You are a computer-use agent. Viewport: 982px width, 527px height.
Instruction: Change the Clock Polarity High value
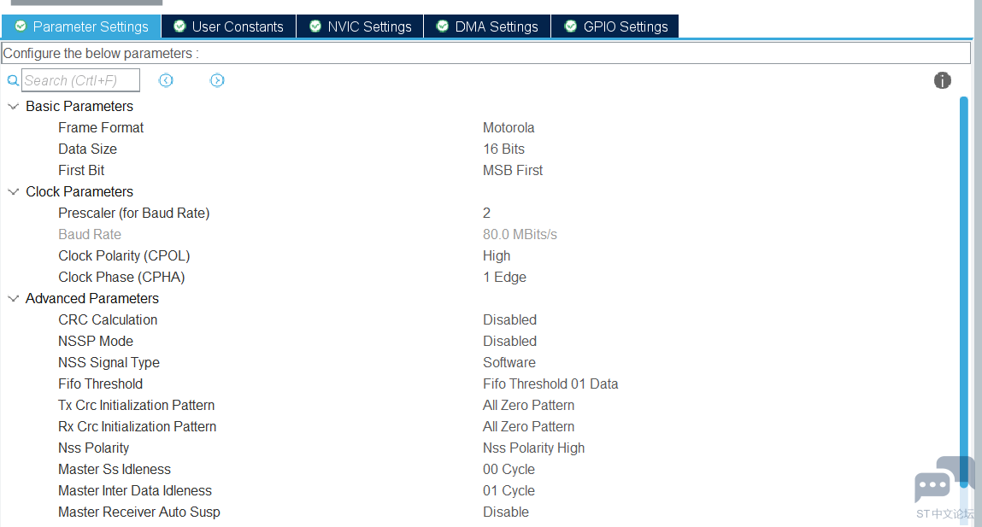click(x=497, y=255)
